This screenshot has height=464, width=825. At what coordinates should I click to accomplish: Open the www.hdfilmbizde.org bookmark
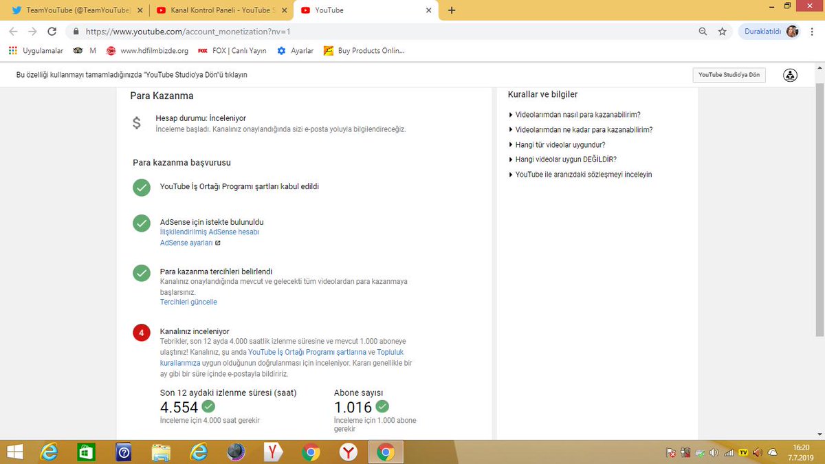click(147, 51)
